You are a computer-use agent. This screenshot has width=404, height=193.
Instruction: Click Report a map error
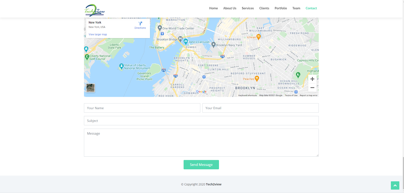coord(309,95)
